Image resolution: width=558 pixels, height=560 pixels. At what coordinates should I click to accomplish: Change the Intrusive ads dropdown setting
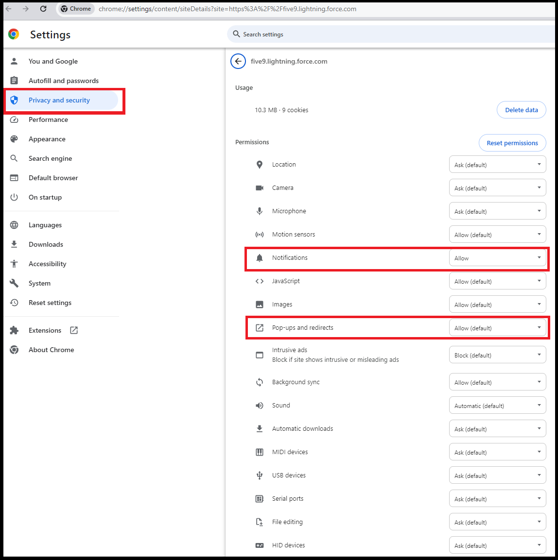(x=497, y=355)
